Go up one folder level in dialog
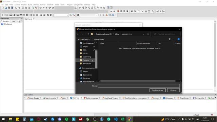Image resolution: width=217 pixels, height=122 pixels. (x=89, y=34)
